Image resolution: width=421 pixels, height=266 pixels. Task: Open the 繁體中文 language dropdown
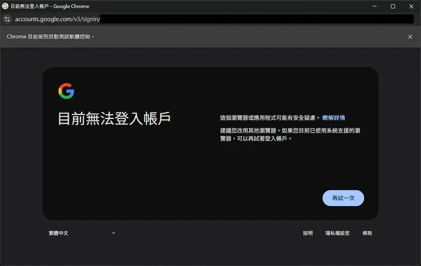[82, 233]
